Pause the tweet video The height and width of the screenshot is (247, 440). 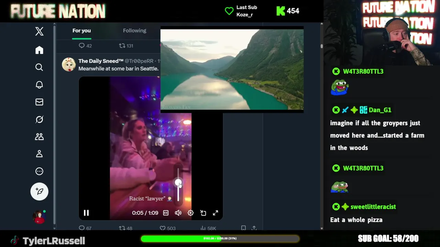tap(86, 213)
